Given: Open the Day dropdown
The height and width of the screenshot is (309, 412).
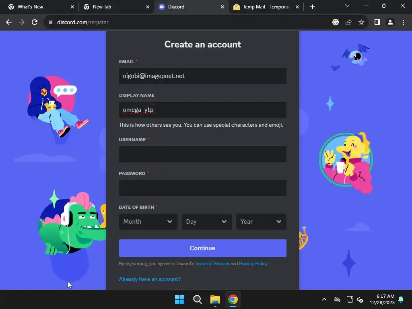Looking at the screenshot, I should point(206,222).
